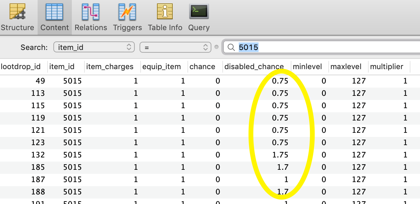Open the Triggers view icon
This screenshot has width=420, height=204.
pyautogui.click(x=127, y=12)
